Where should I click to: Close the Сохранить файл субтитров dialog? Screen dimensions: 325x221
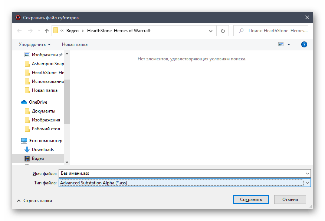point(307,17)
